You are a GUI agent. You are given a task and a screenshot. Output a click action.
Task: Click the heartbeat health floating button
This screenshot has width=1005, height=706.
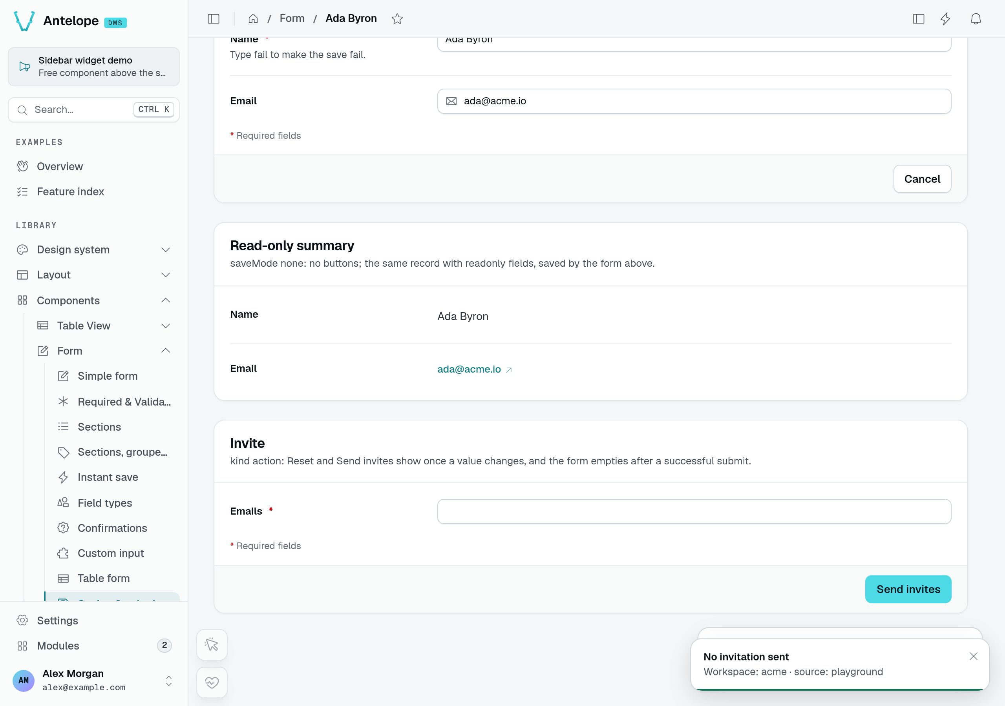pos(212,682)
